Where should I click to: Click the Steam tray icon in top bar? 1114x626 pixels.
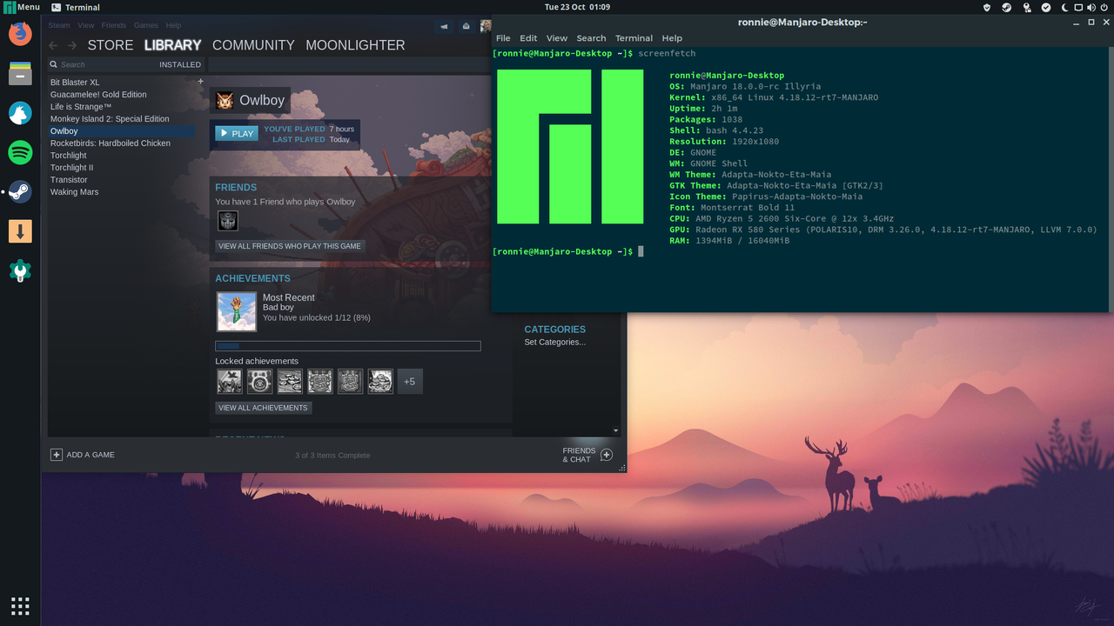click(x=1007, y=7)
